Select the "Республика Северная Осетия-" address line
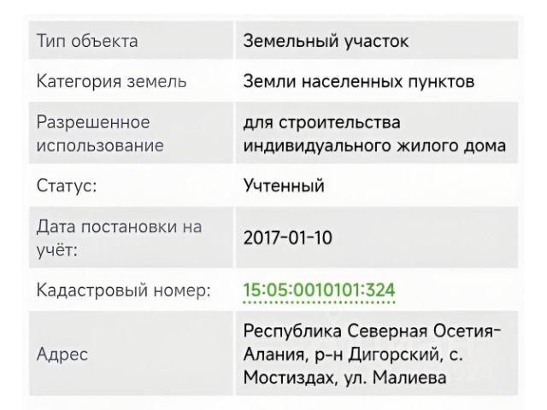The height and width of the screenshot is (410, 547). 373,331
